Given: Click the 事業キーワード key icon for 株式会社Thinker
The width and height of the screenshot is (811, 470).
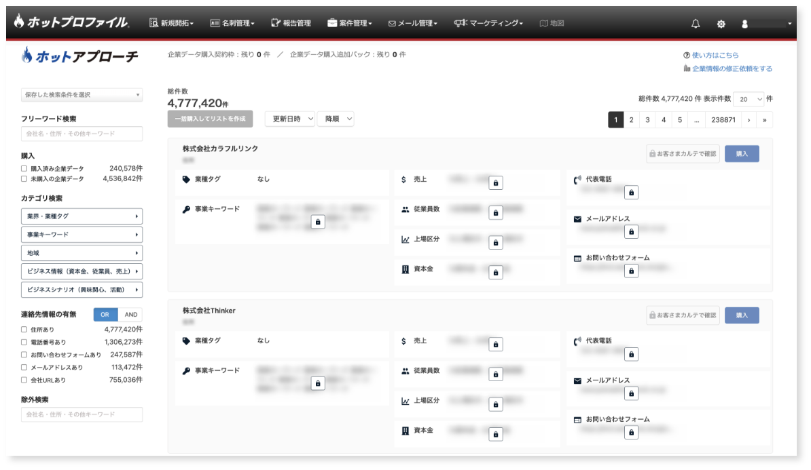Looking at the screenshot, I should (x=186, y=371).
